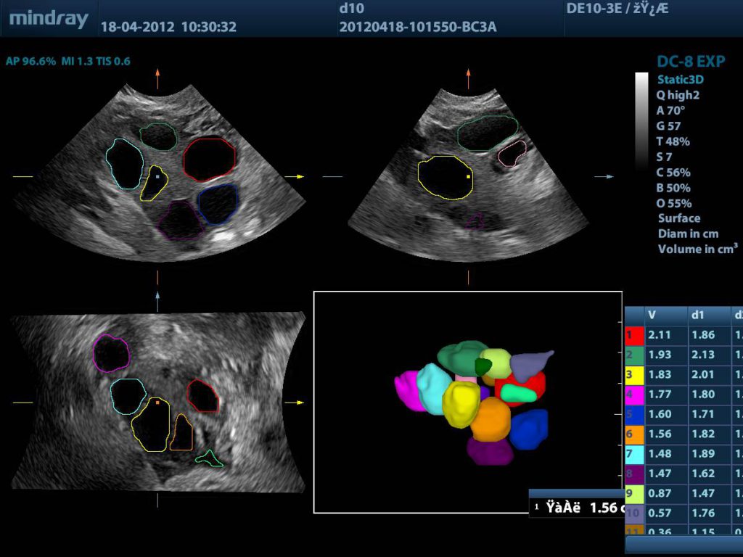Click the scrollbar beneath the follicle table
This screenshot has height=557, width=743.
click(x=684, y=545)
